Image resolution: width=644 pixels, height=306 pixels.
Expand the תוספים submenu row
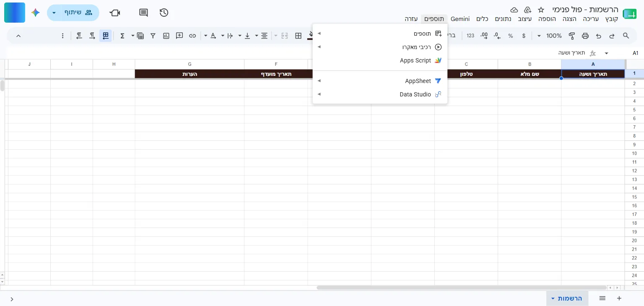coord(380,34)
